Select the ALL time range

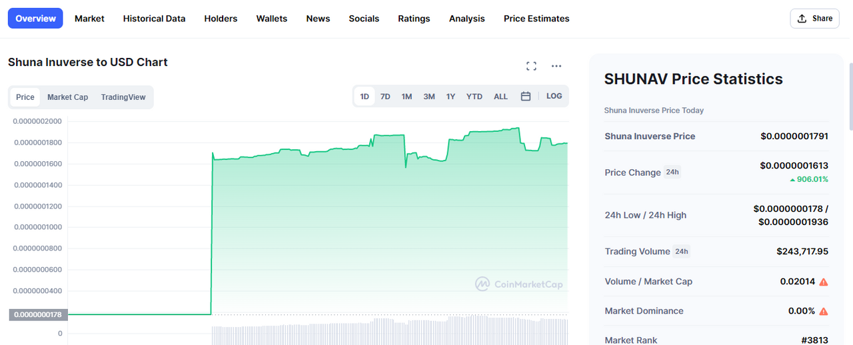point(500,97)
